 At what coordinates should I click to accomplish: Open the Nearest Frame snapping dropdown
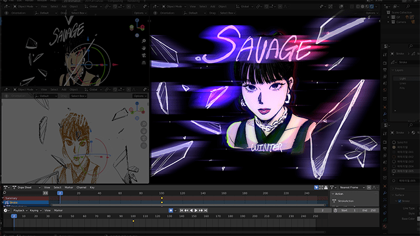[352, 188]
